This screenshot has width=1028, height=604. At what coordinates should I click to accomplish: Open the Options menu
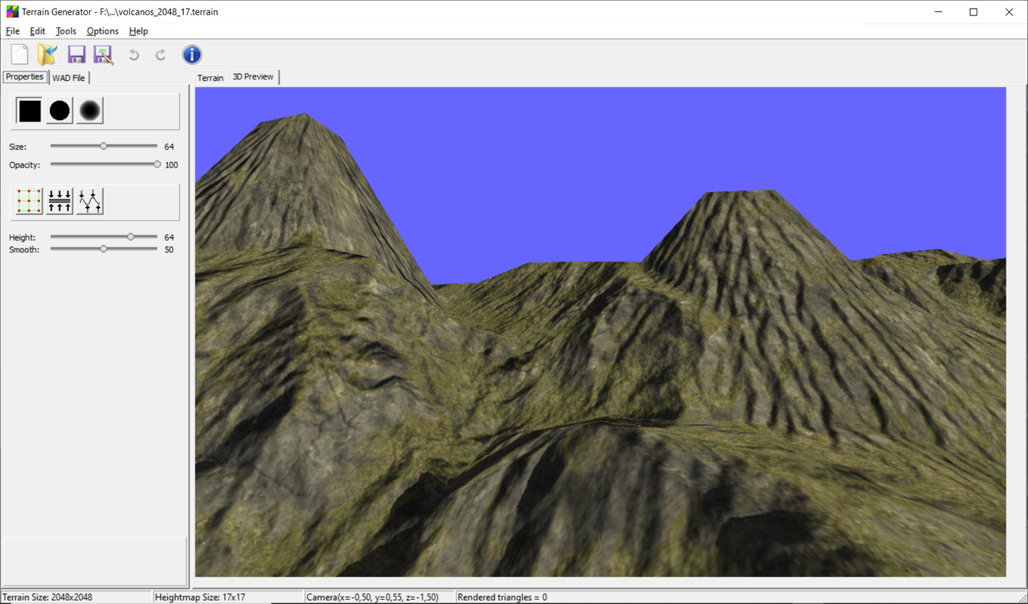coord(103,31)
